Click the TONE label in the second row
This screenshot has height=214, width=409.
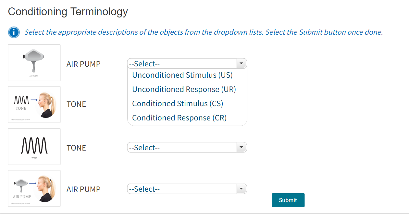(76, 104)
